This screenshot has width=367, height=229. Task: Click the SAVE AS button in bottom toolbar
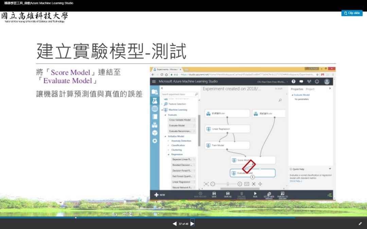click(x=228, y=195)
